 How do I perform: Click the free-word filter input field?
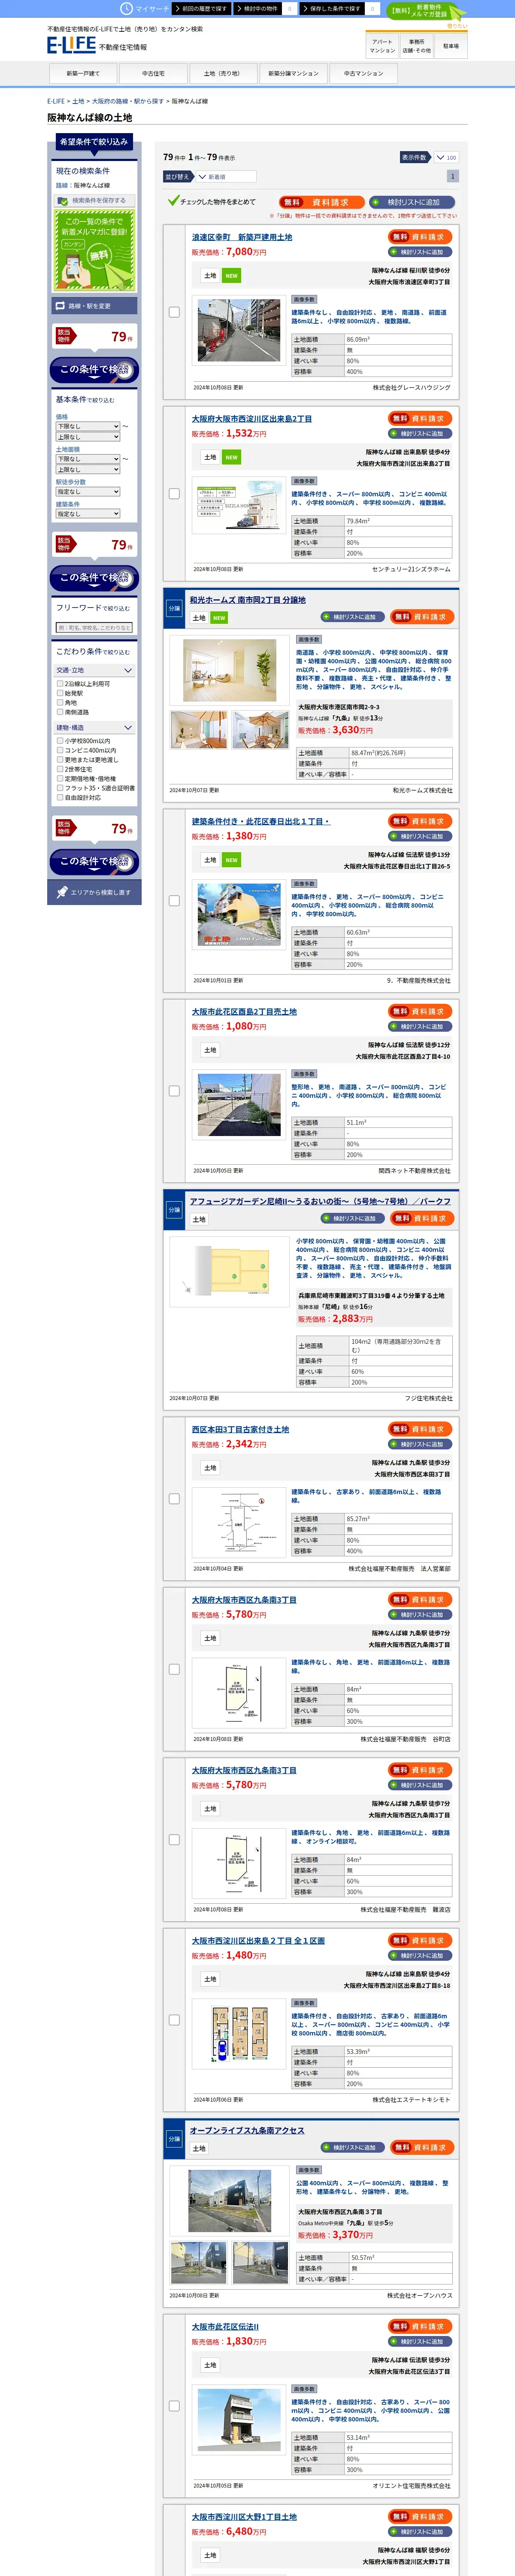[x=94, y=628]
